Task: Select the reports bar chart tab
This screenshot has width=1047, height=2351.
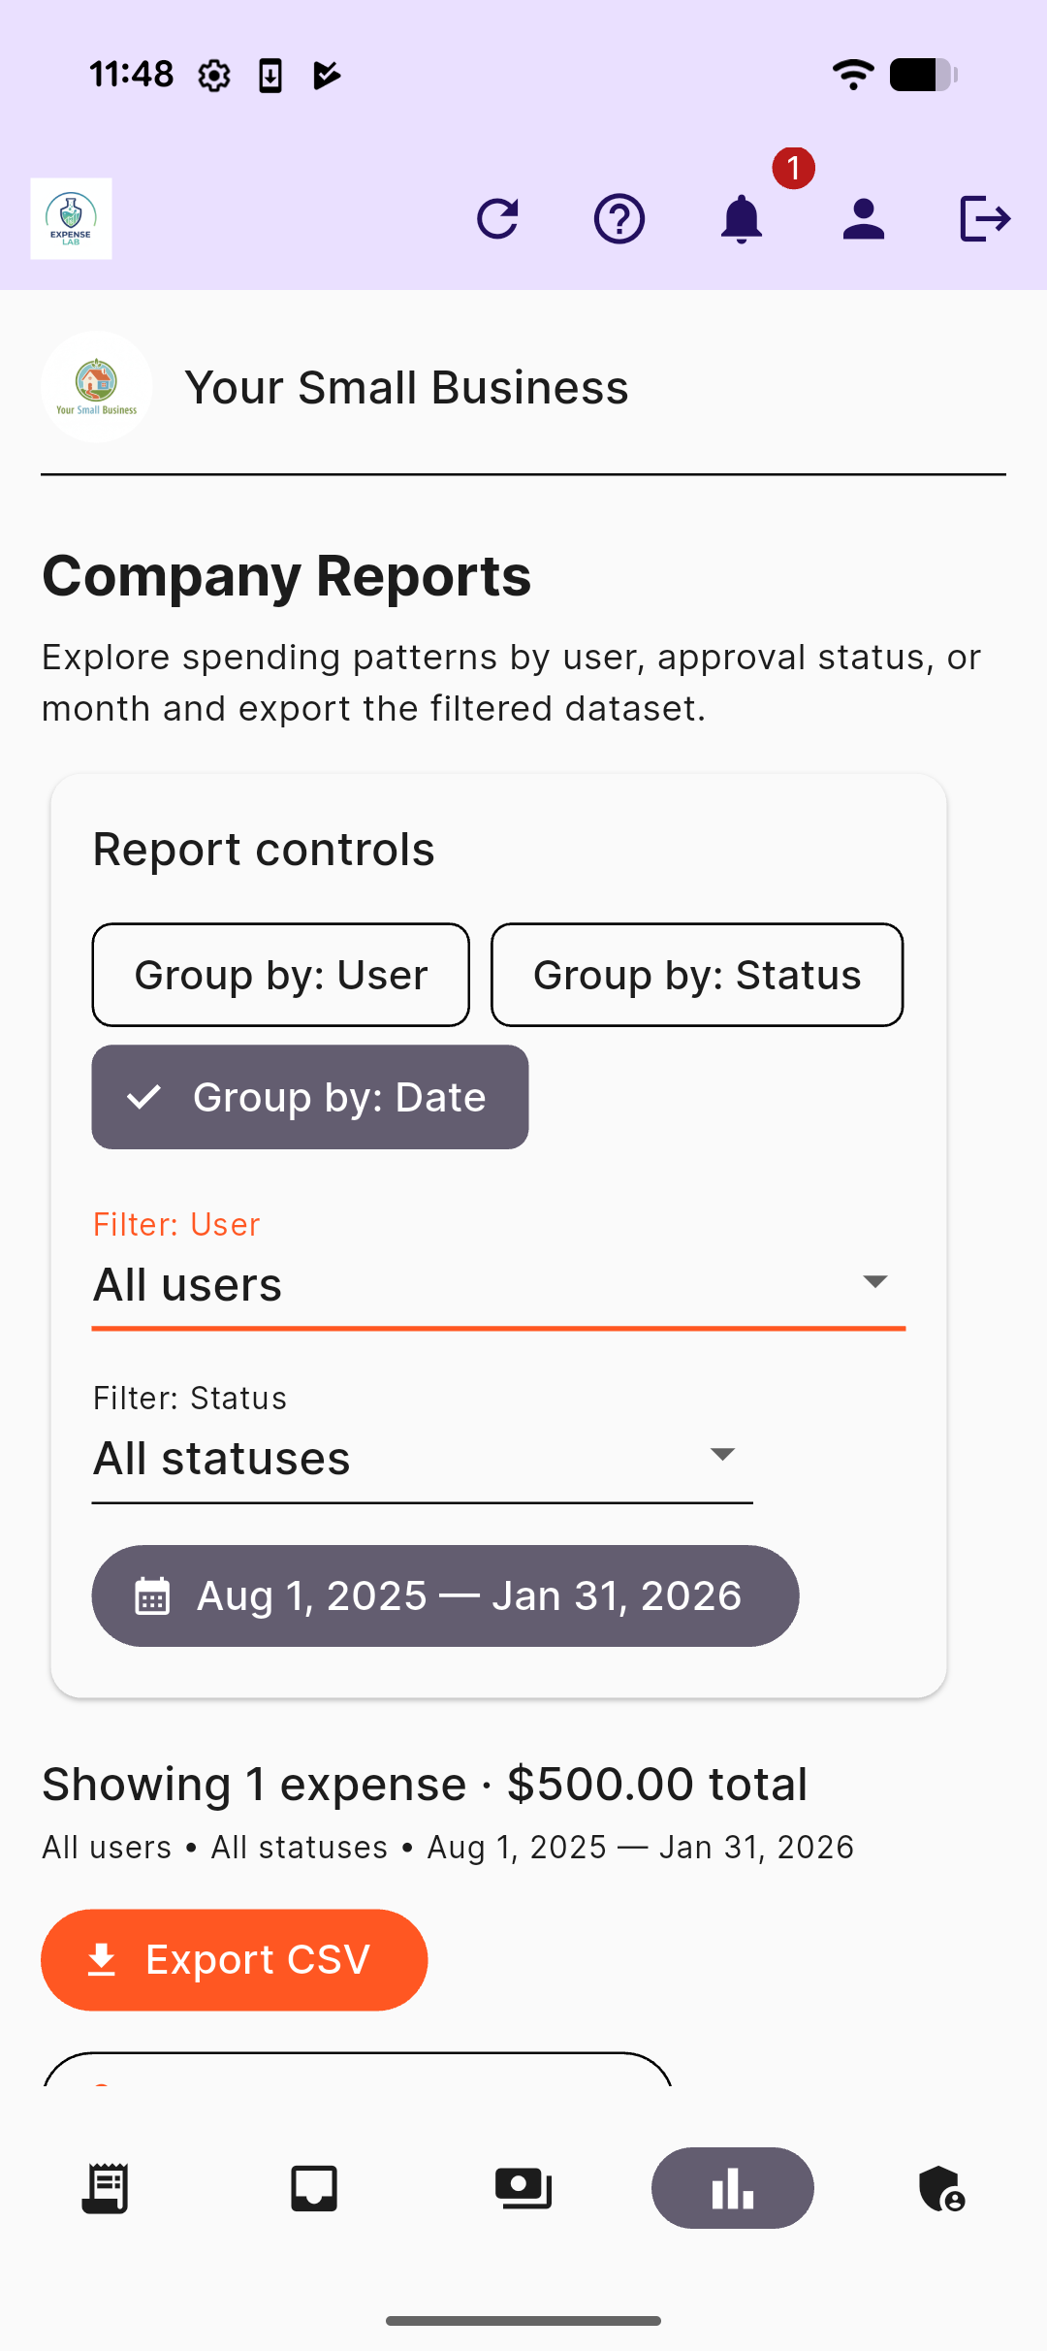Action: tap(733, 2188)
